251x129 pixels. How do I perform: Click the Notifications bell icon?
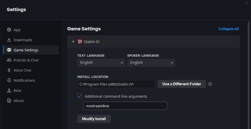(9, 80)
